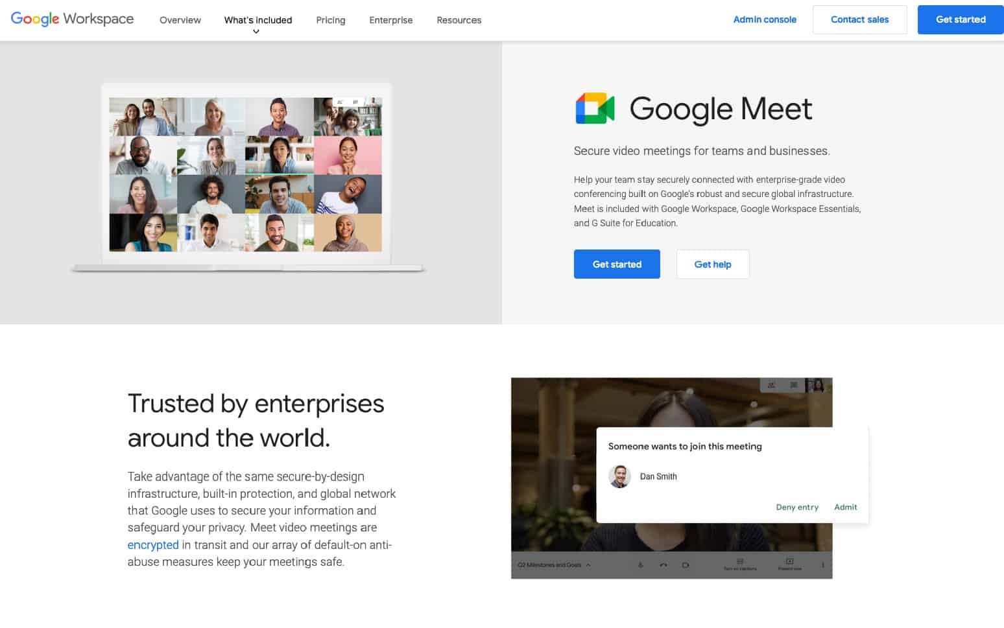Admit Dan Smith to the meeting
Screen dimensions: 1004x628
[x=845, y=507]
